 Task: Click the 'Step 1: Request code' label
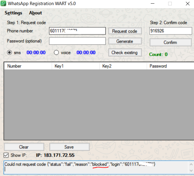pyautogui.click(x=26, y=22)
